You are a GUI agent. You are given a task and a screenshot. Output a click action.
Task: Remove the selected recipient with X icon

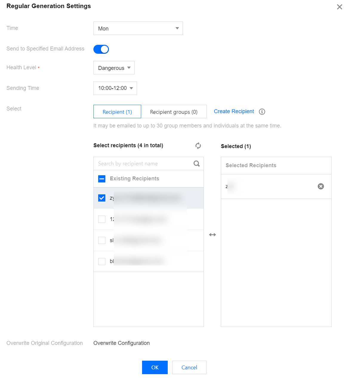(x=321, y=186)
